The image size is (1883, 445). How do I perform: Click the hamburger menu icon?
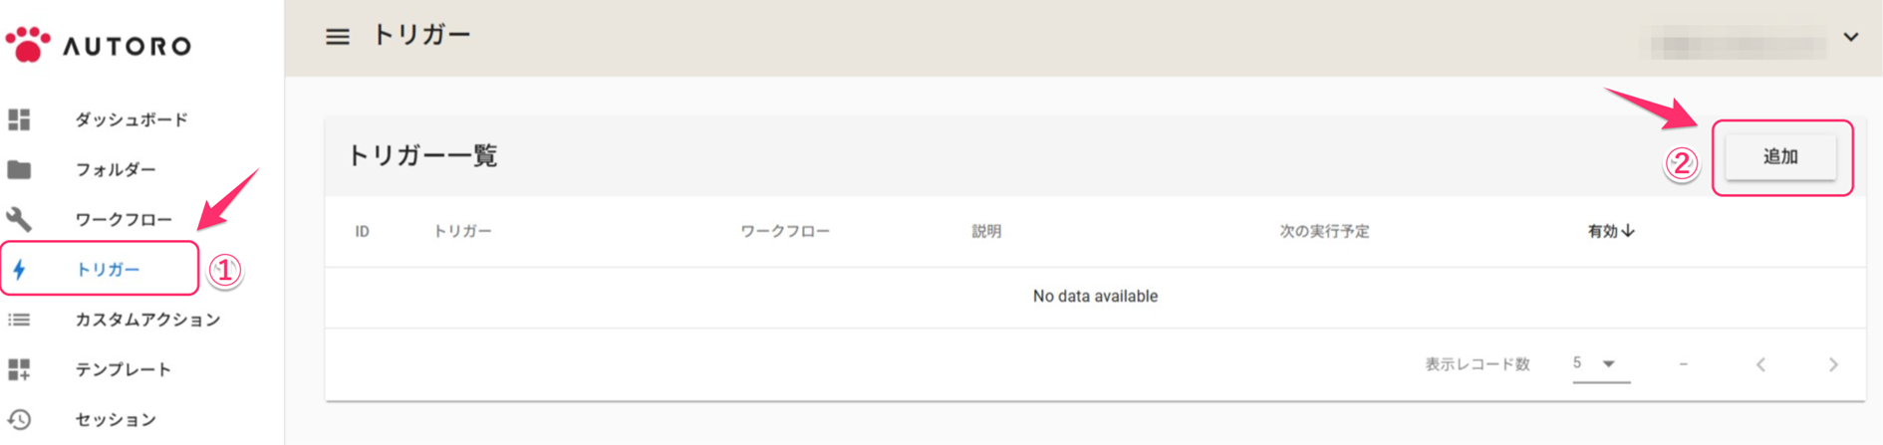point(338,37)
